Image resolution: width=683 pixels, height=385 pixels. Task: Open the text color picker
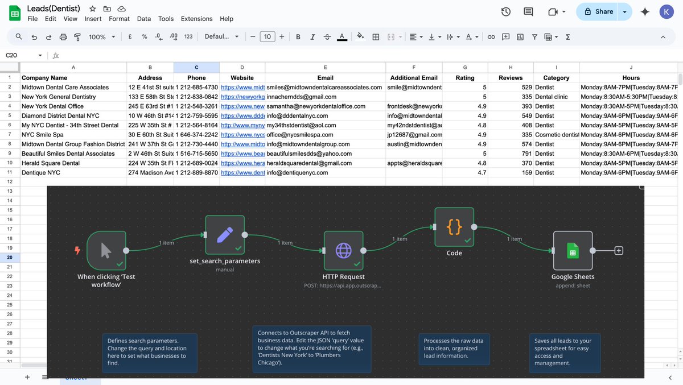pyautogui.click(x=341, y=37)
